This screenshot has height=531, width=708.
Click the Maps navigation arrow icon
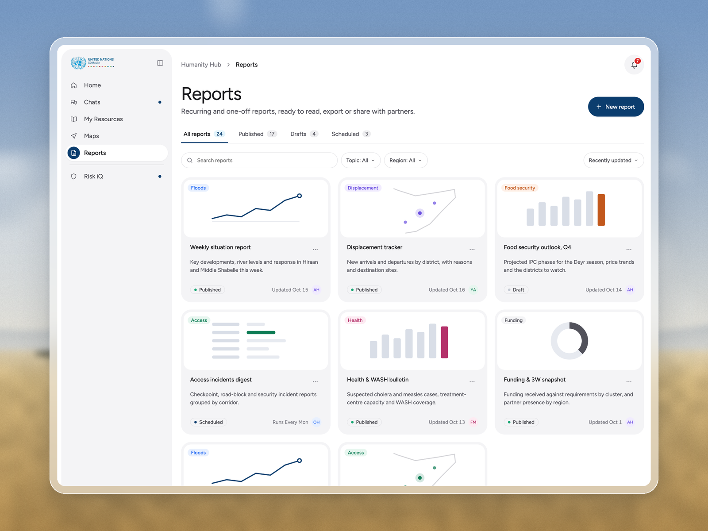(x=74, y=136)
